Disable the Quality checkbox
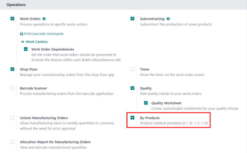The image size is (247, 153). pos(132,88)
